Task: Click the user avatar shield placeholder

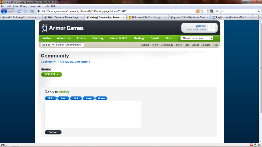Action: coord(212,28)
